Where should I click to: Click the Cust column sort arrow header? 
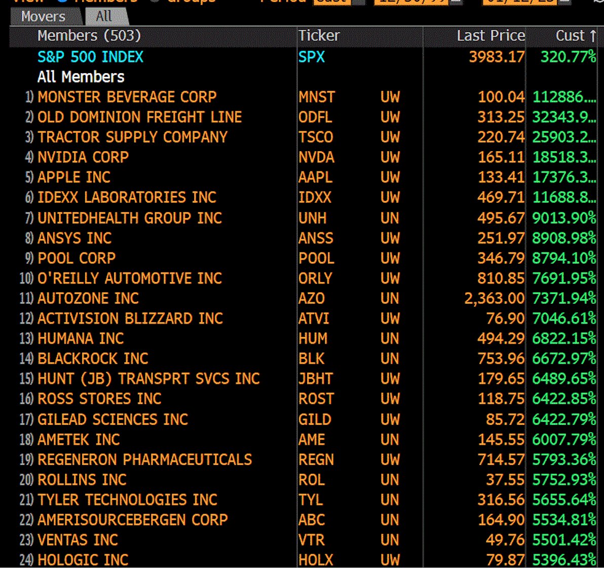[576, 36]
